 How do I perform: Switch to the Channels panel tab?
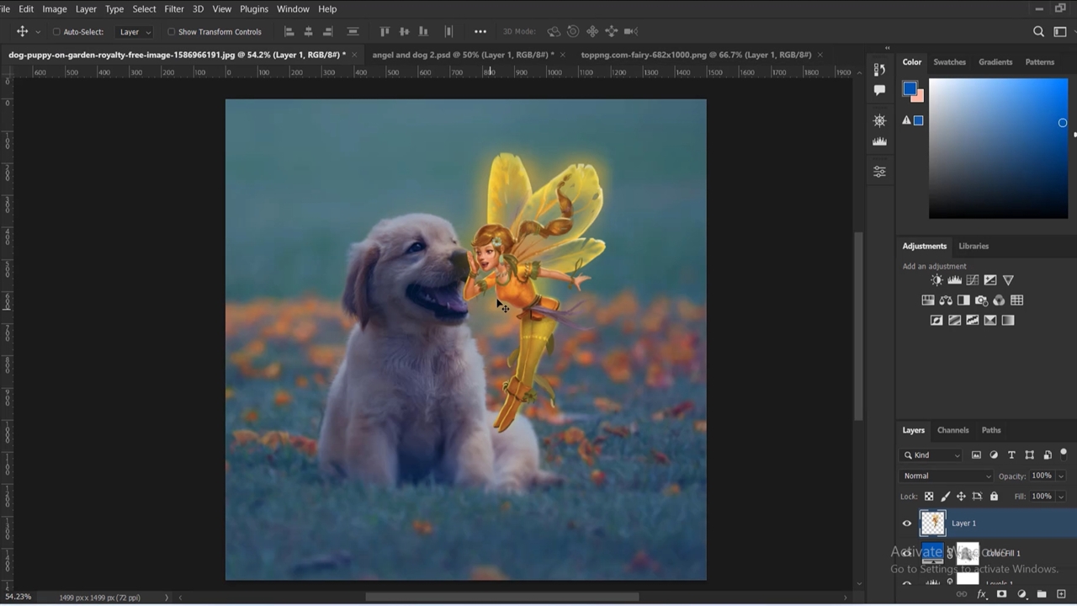[x=952, y=430]
